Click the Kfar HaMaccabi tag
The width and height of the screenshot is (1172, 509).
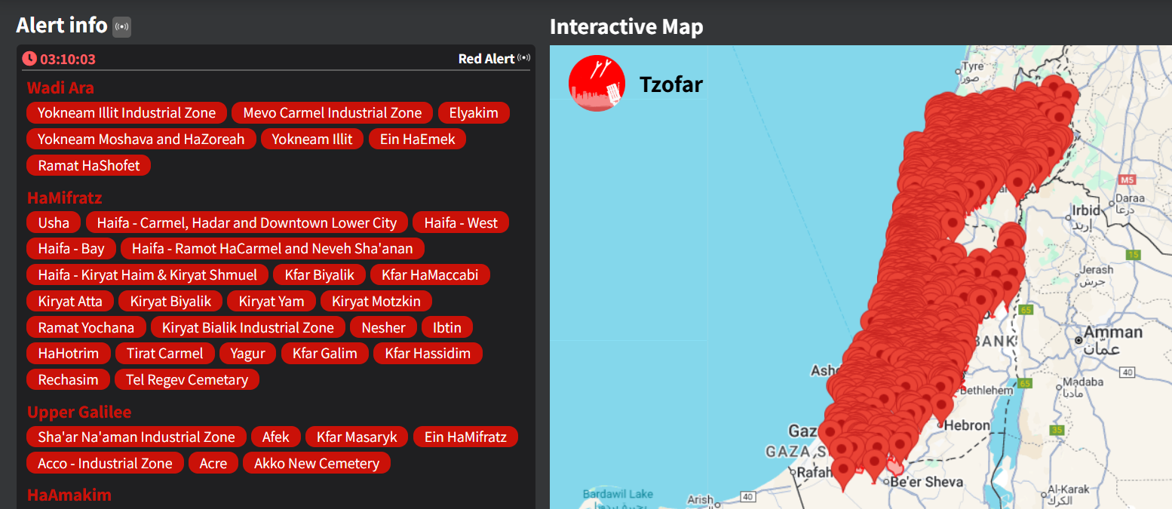430,274
